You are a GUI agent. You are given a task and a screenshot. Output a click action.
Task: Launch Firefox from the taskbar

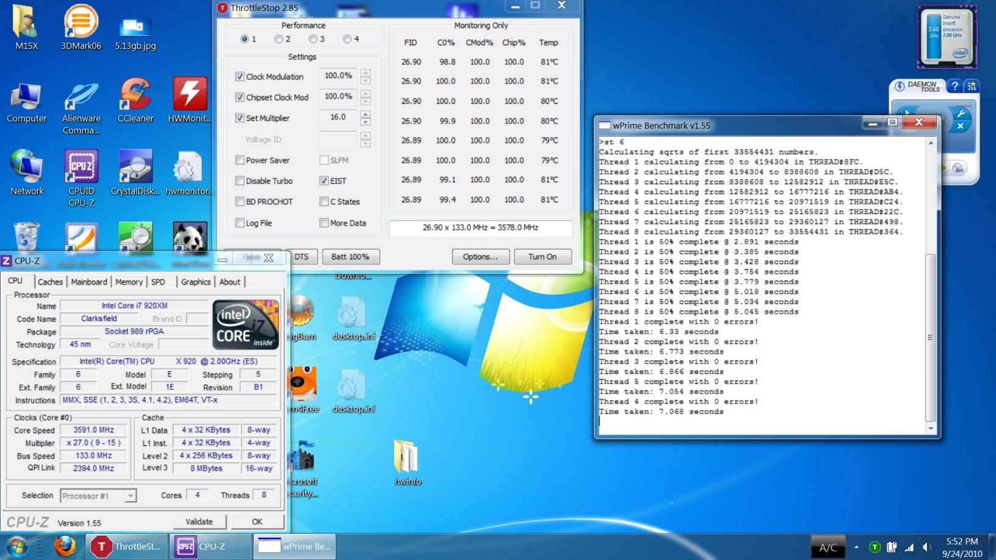(65, 546)
